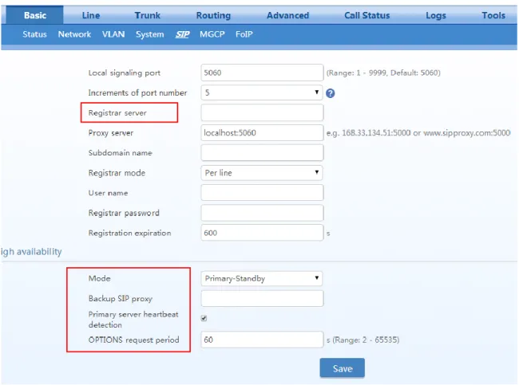Toggle Primary server heartbeat detection checkbox
519x385 pixels.
coord(204,318)
